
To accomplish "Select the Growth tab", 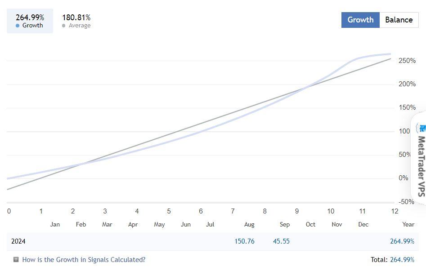I will click(x=360, y=20).
